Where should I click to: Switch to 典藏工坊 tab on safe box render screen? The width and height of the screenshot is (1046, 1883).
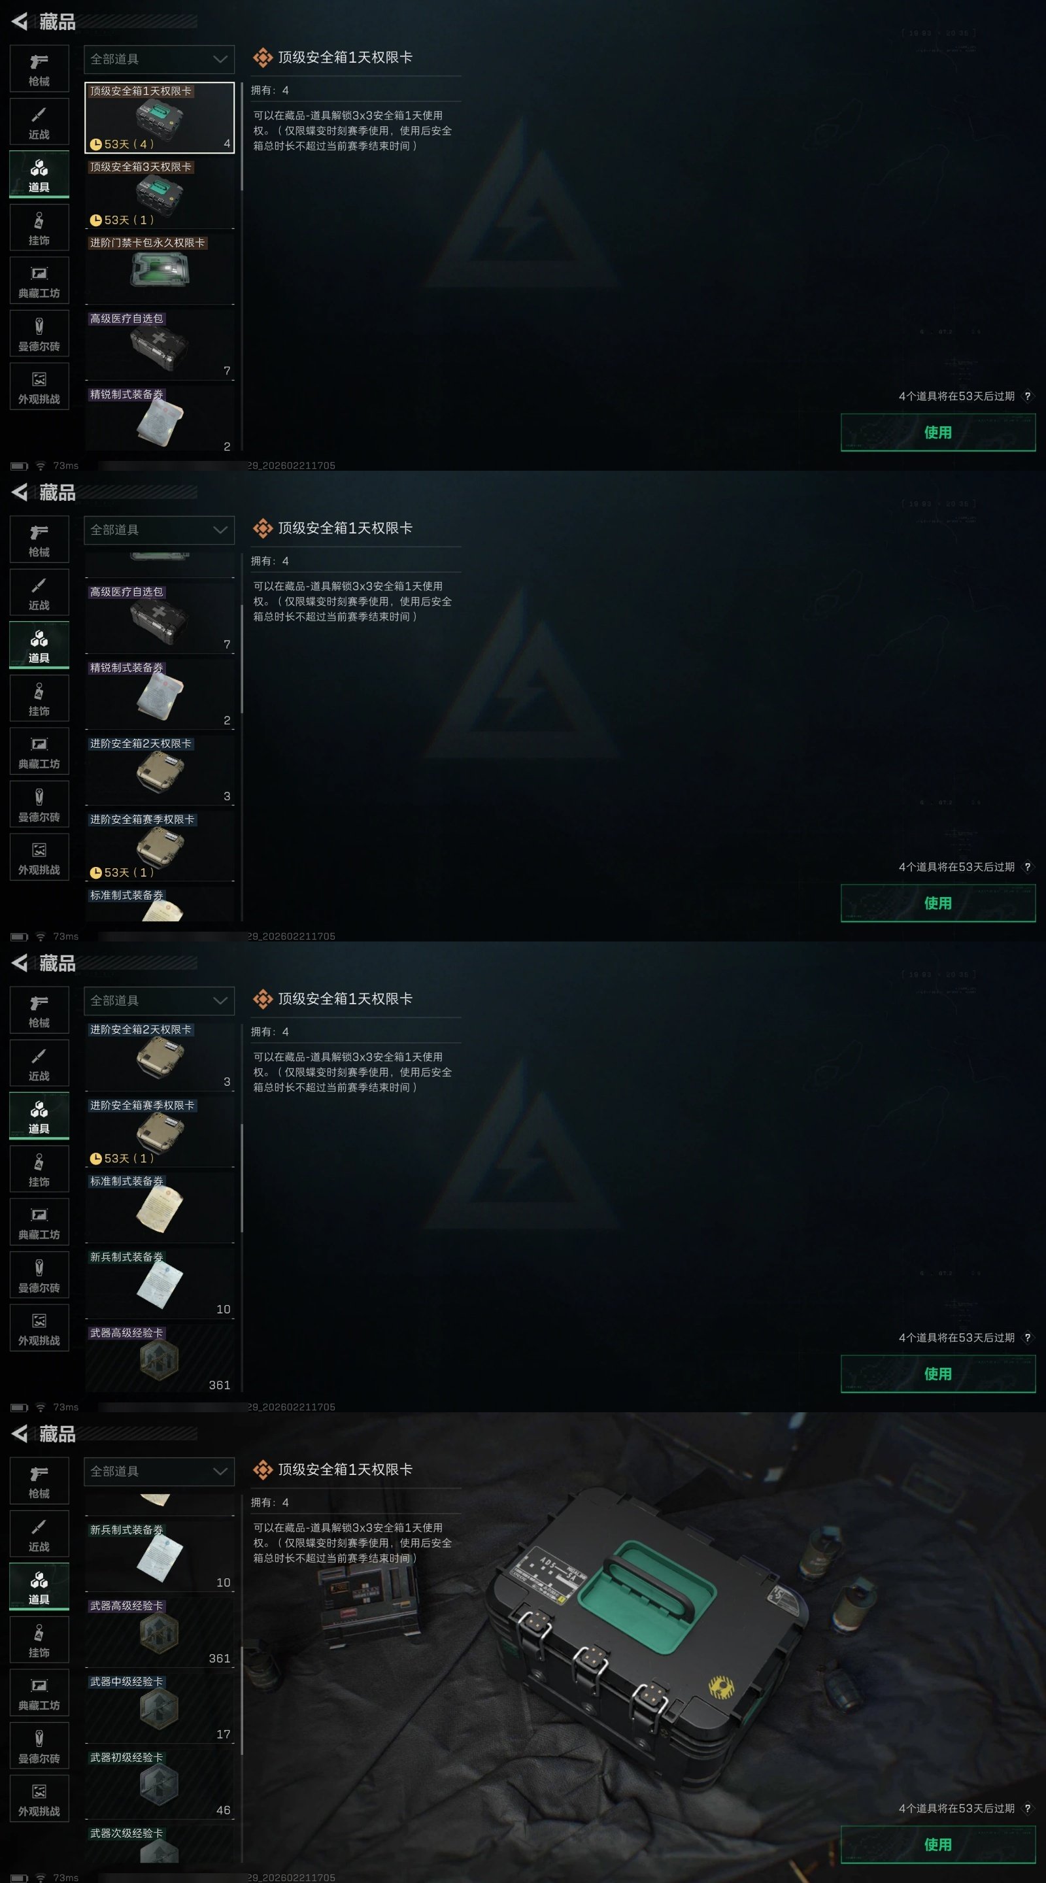39,1692
